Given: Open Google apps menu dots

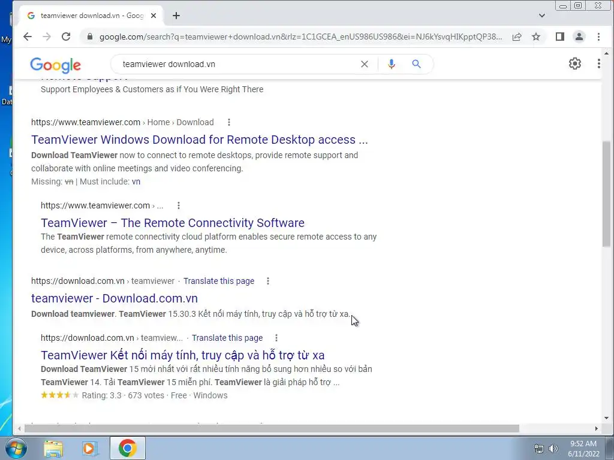Looking at the screenshot, I should 599,63.
